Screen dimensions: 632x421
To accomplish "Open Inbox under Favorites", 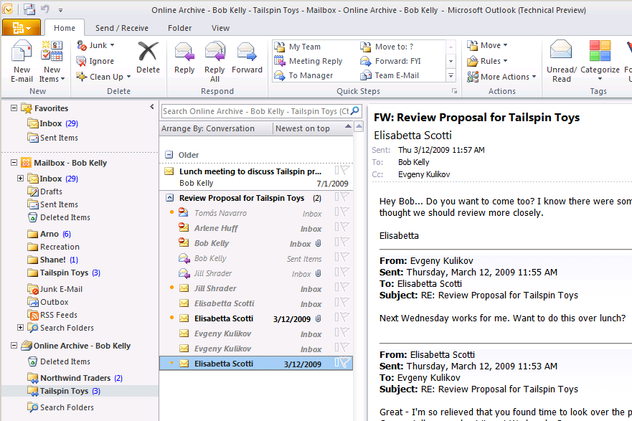I will pos(53,123).
